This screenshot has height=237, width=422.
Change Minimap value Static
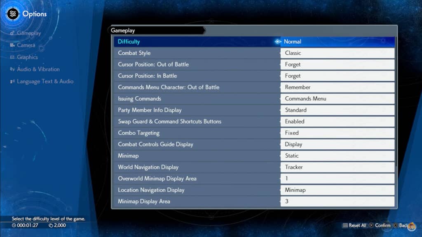pos(338,156)
